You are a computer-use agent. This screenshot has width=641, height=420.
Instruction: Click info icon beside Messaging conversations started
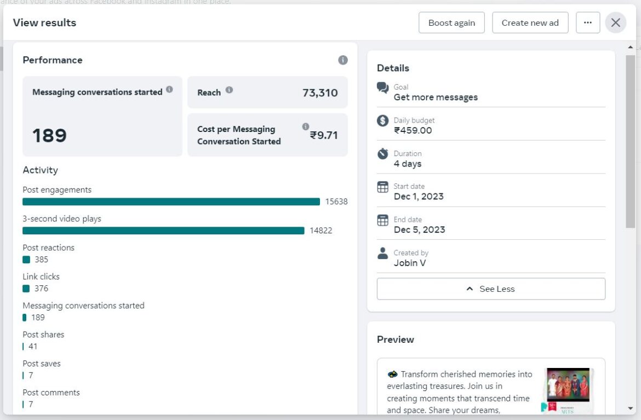pos(169,89)
